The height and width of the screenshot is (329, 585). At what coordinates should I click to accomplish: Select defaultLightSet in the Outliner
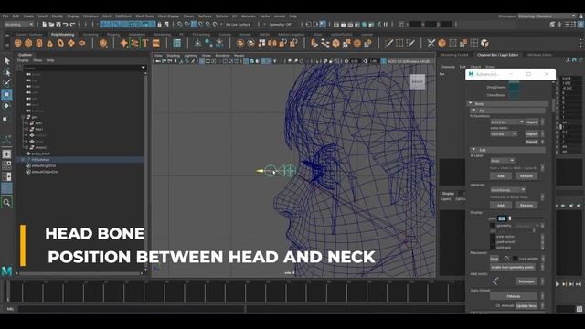pos(44,165)
